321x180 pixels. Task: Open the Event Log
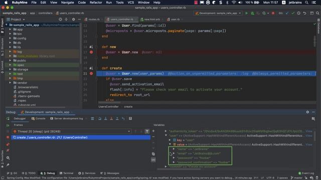pos(306,173)
